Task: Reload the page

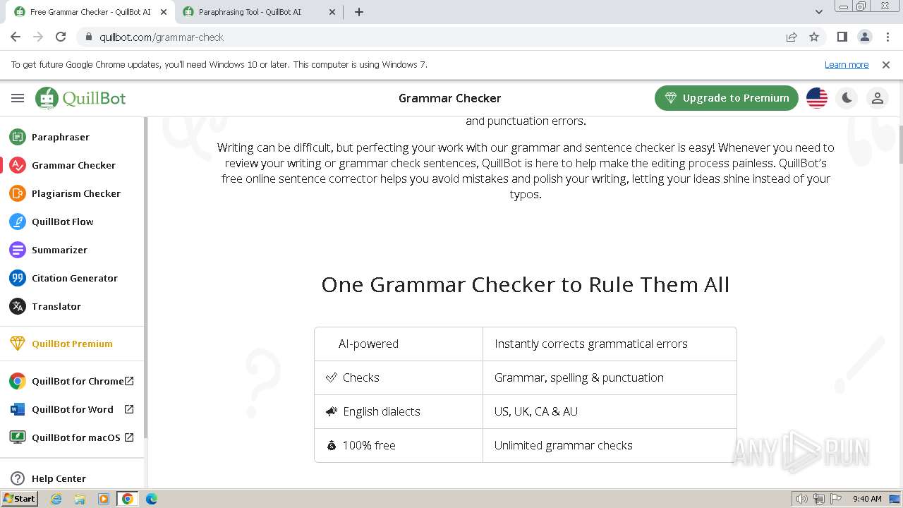Action: pyautogui.click(x=61, y=37)
